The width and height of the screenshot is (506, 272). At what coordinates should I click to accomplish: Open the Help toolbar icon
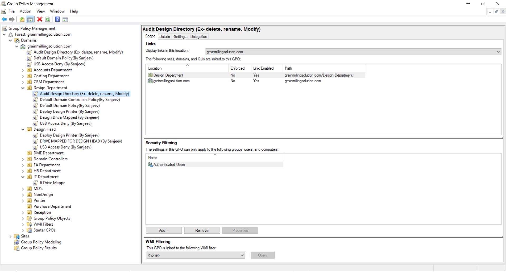(x=57, y=19)
